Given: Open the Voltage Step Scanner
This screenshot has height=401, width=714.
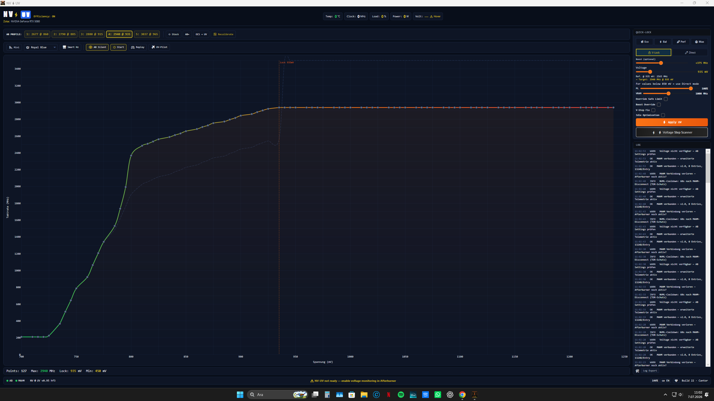Looking at the screenshot, I should pyautogui.click(x=672, y=132).
